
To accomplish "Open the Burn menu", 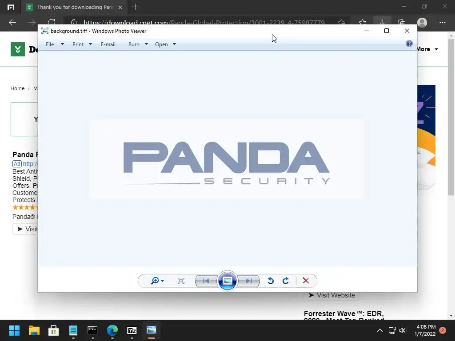I will (134, 44).
